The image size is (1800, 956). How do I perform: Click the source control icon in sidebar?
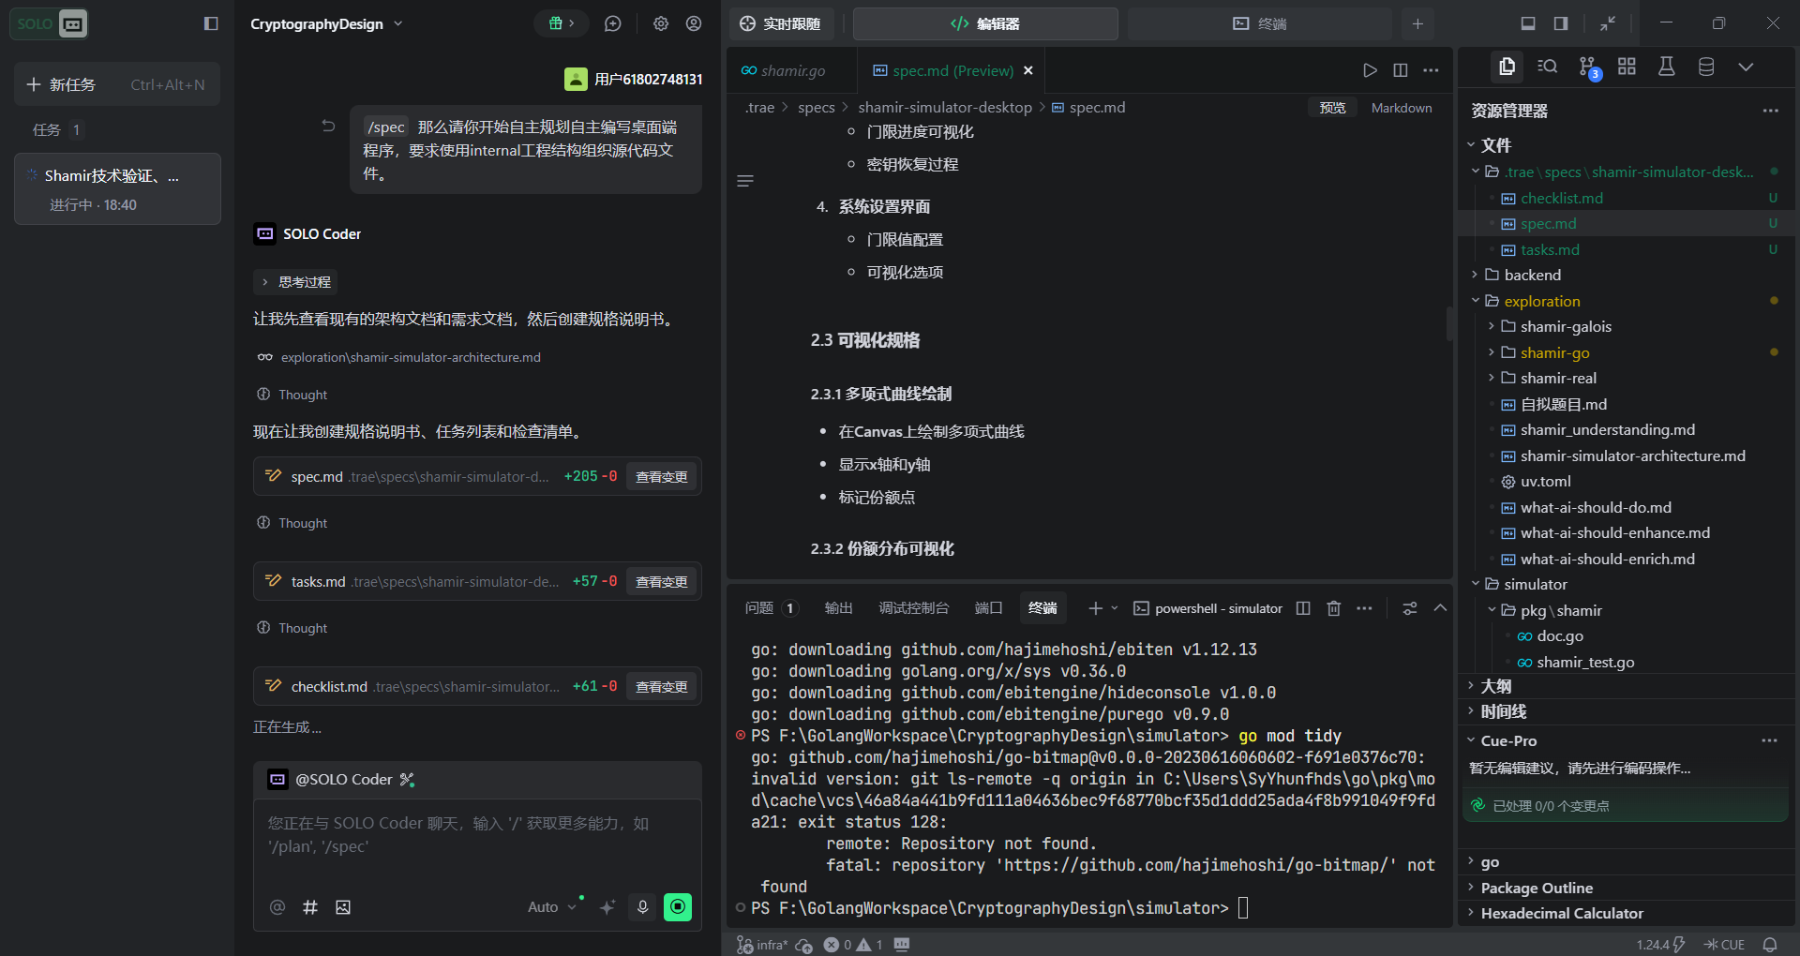tap(1587, 67)
